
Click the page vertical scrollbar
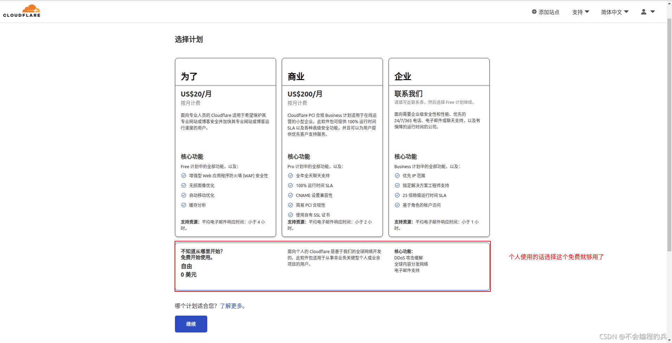(669, 135)
